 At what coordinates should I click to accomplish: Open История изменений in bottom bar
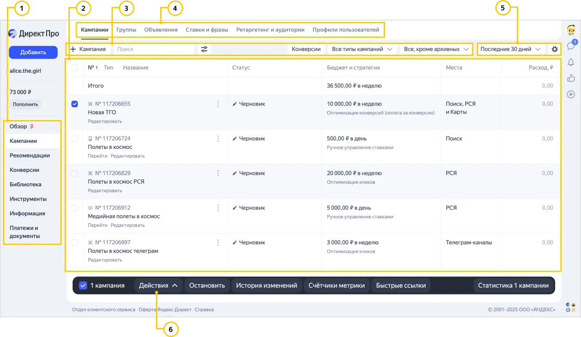click(267, 285)
